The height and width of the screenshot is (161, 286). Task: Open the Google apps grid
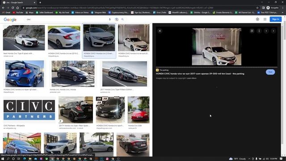(265, 19)
